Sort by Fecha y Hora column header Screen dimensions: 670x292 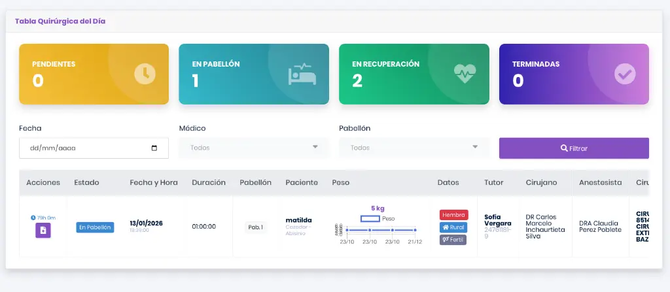[154, 183]
